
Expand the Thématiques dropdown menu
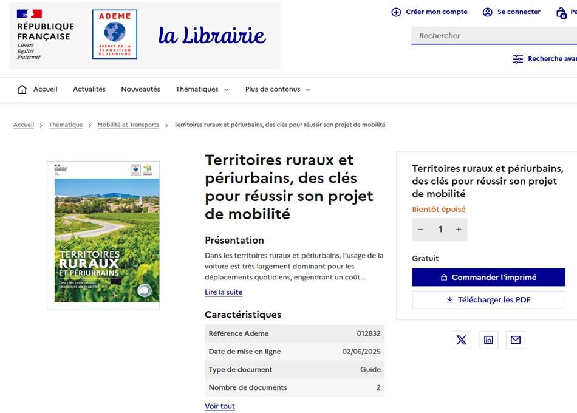pos(202,89)
